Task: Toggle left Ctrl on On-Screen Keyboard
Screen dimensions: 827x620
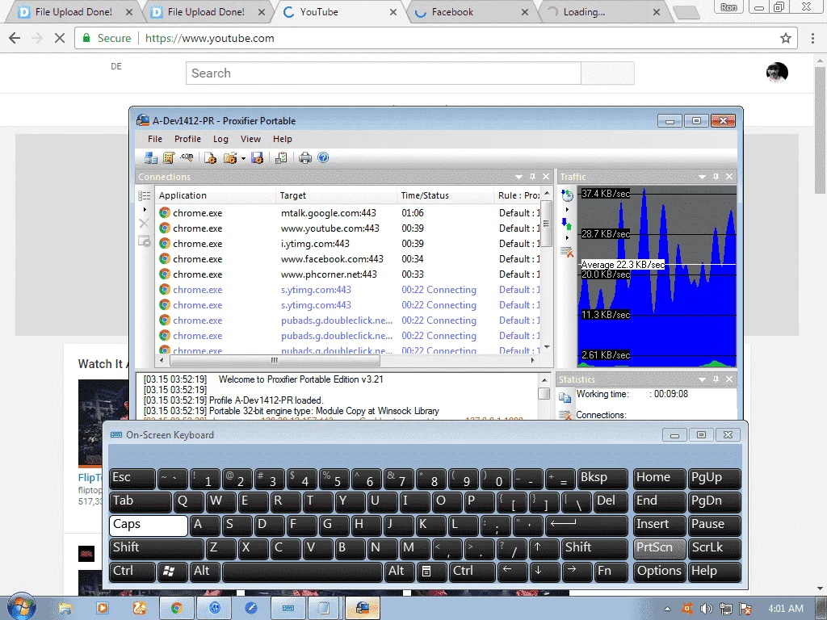Action: pos(133,571)
